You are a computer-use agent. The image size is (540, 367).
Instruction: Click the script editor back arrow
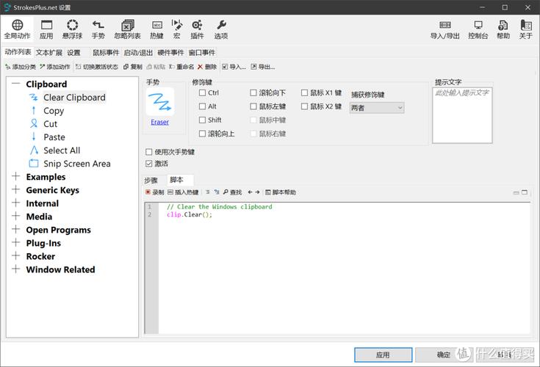pos(250,192)
